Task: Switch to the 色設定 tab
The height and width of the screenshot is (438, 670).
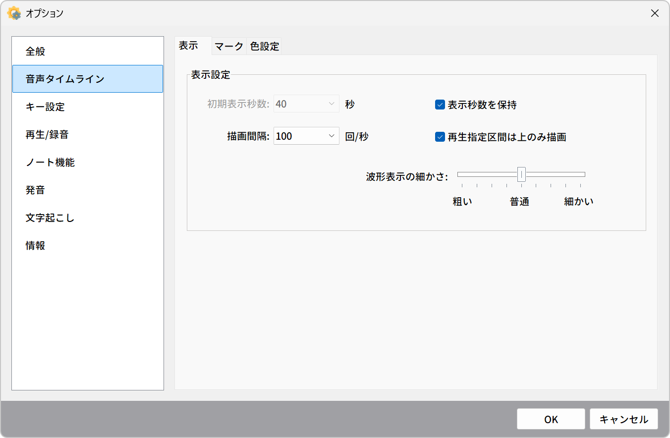Action: [264, 47]
